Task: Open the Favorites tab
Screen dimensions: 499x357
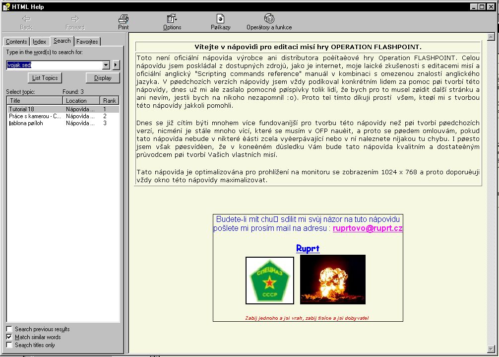Action: click(87, 42)
